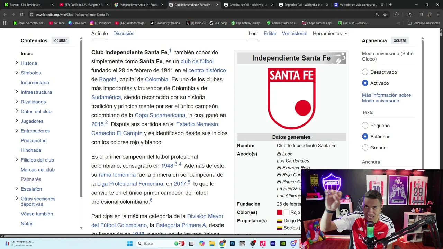This screenshot has height=249, width=443.
Task: Expand the Historia section in contents
Action: point(17,63)
